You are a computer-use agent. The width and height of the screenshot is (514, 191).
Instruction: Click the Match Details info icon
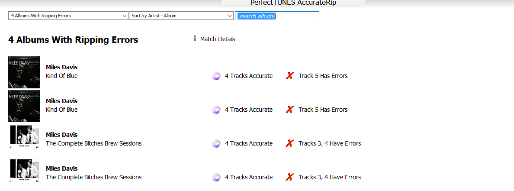pos(195,39)
